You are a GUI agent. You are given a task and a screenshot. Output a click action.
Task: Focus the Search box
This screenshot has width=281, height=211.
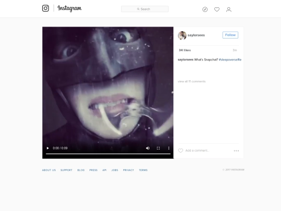(145, 9)
